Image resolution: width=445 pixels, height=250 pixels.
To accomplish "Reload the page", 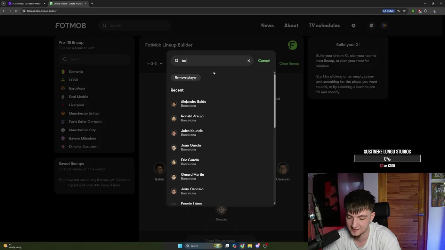I will click(x=16, y=11).
